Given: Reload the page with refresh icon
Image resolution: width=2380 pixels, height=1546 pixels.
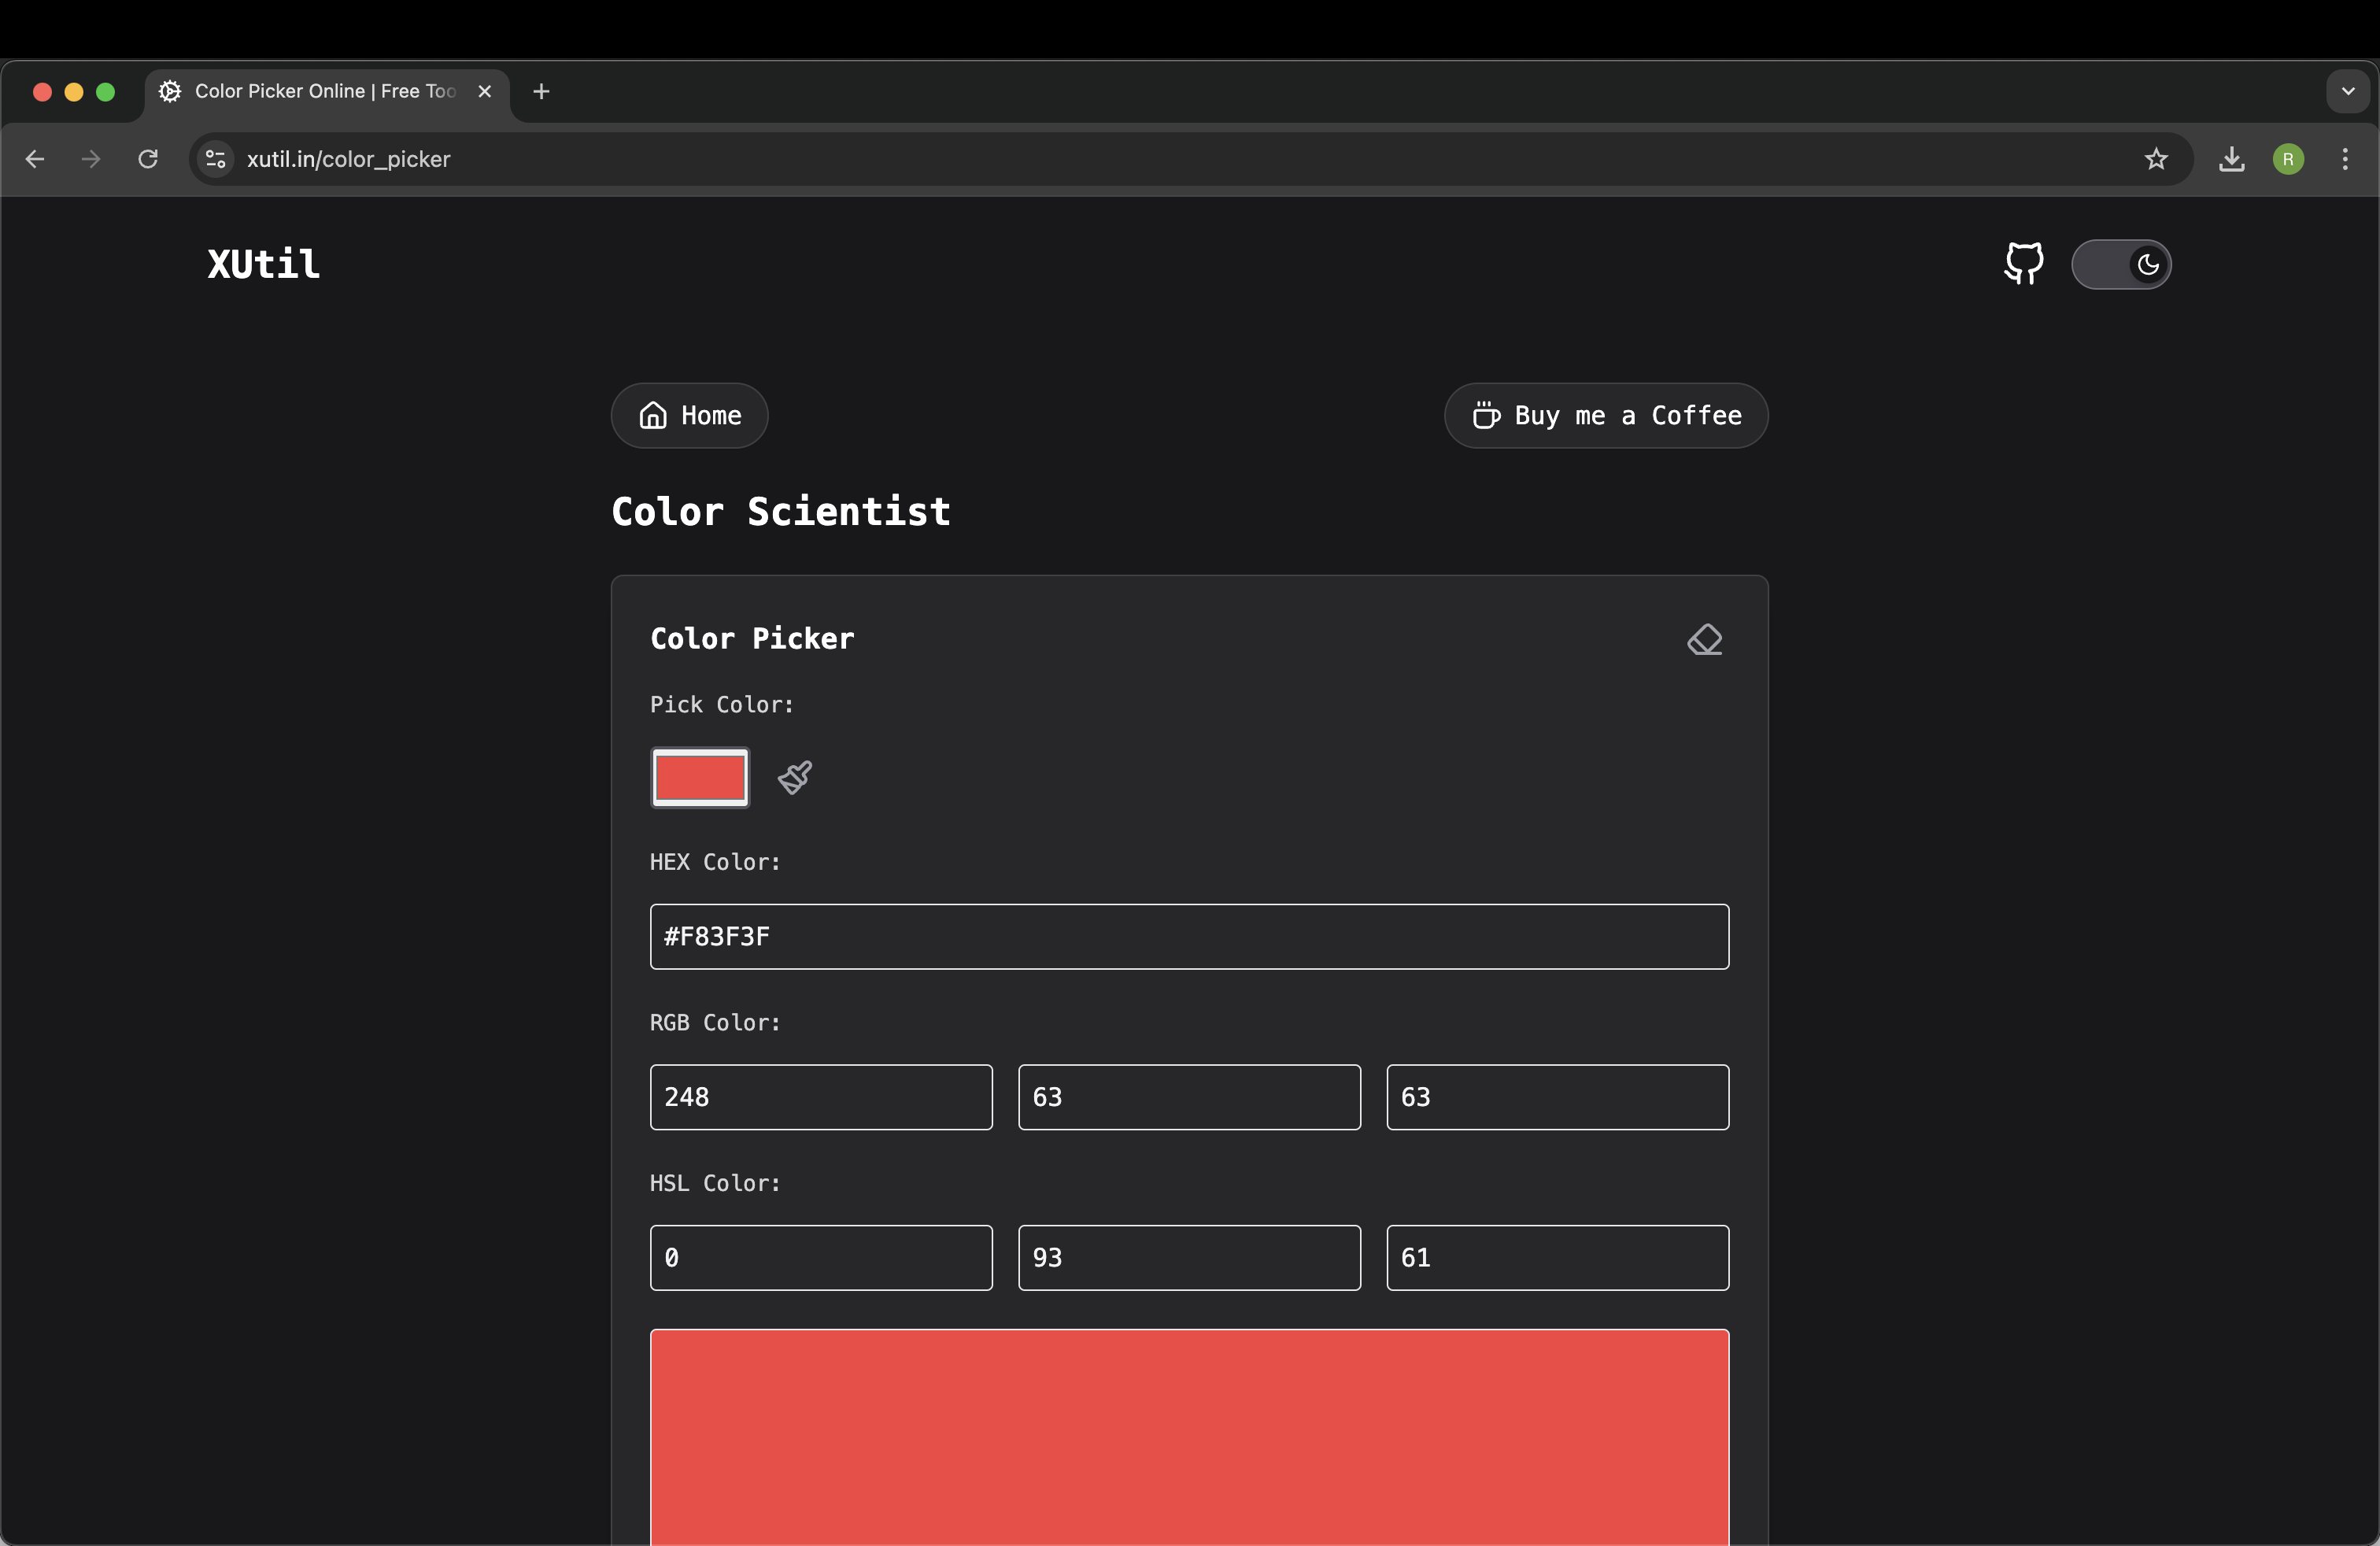Looking at the screenshot, I should coord(148,159).
